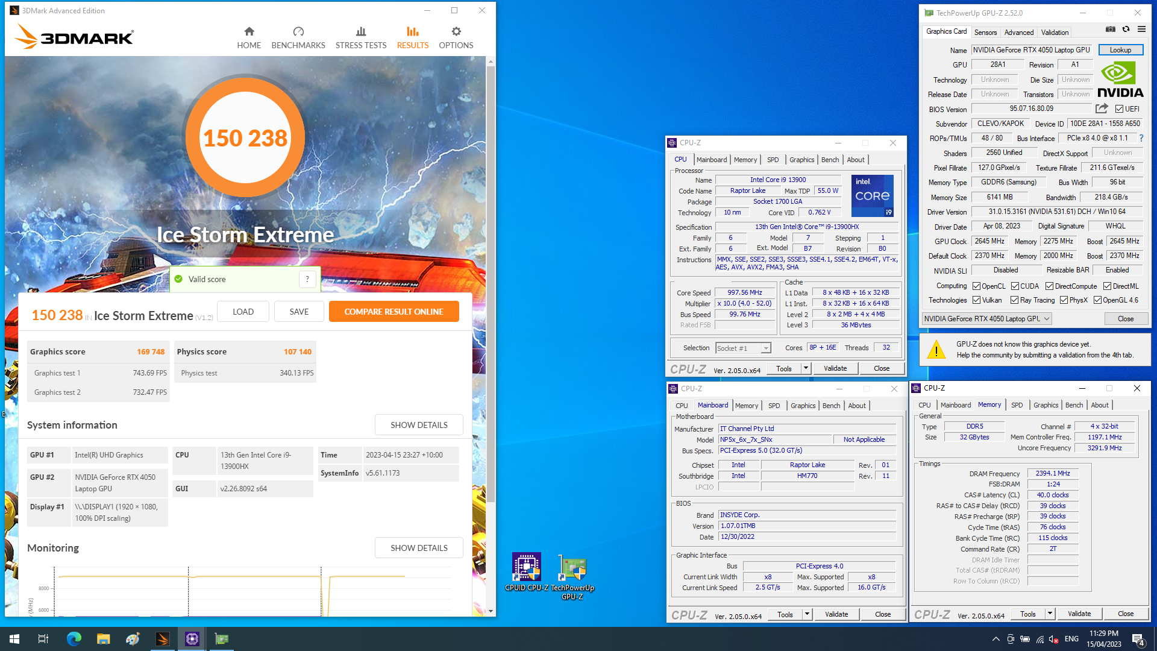
Task: Switch to the Validation tab in GPU-Z
Action: click(1055, 33)
